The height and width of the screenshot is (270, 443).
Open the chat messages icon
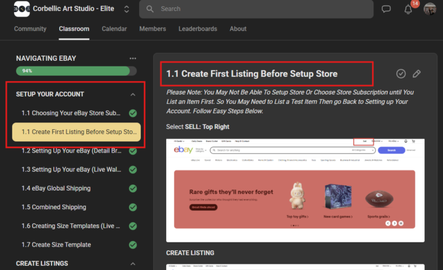pos(386,9)
